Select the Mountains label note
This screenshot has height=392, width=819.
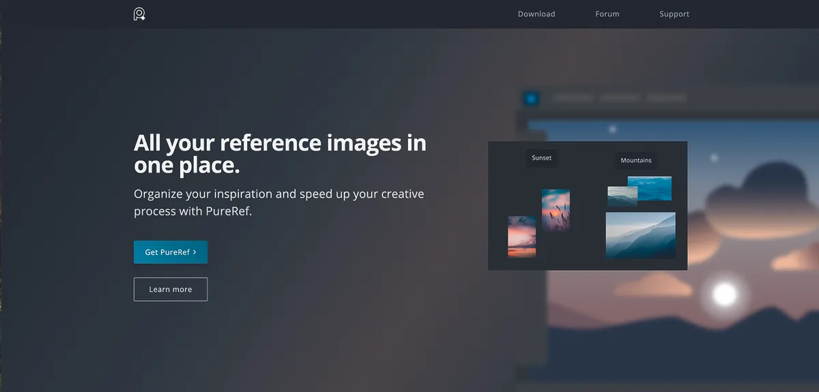point(636,160)
